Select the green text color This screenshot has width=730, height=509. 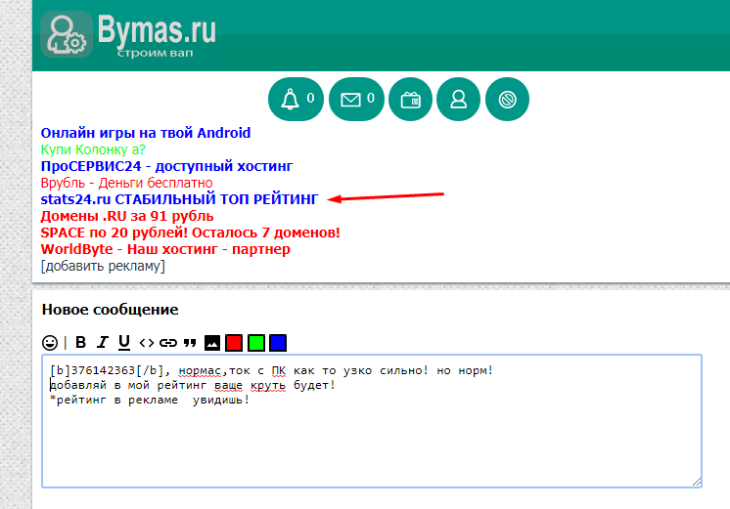point(256,342)
